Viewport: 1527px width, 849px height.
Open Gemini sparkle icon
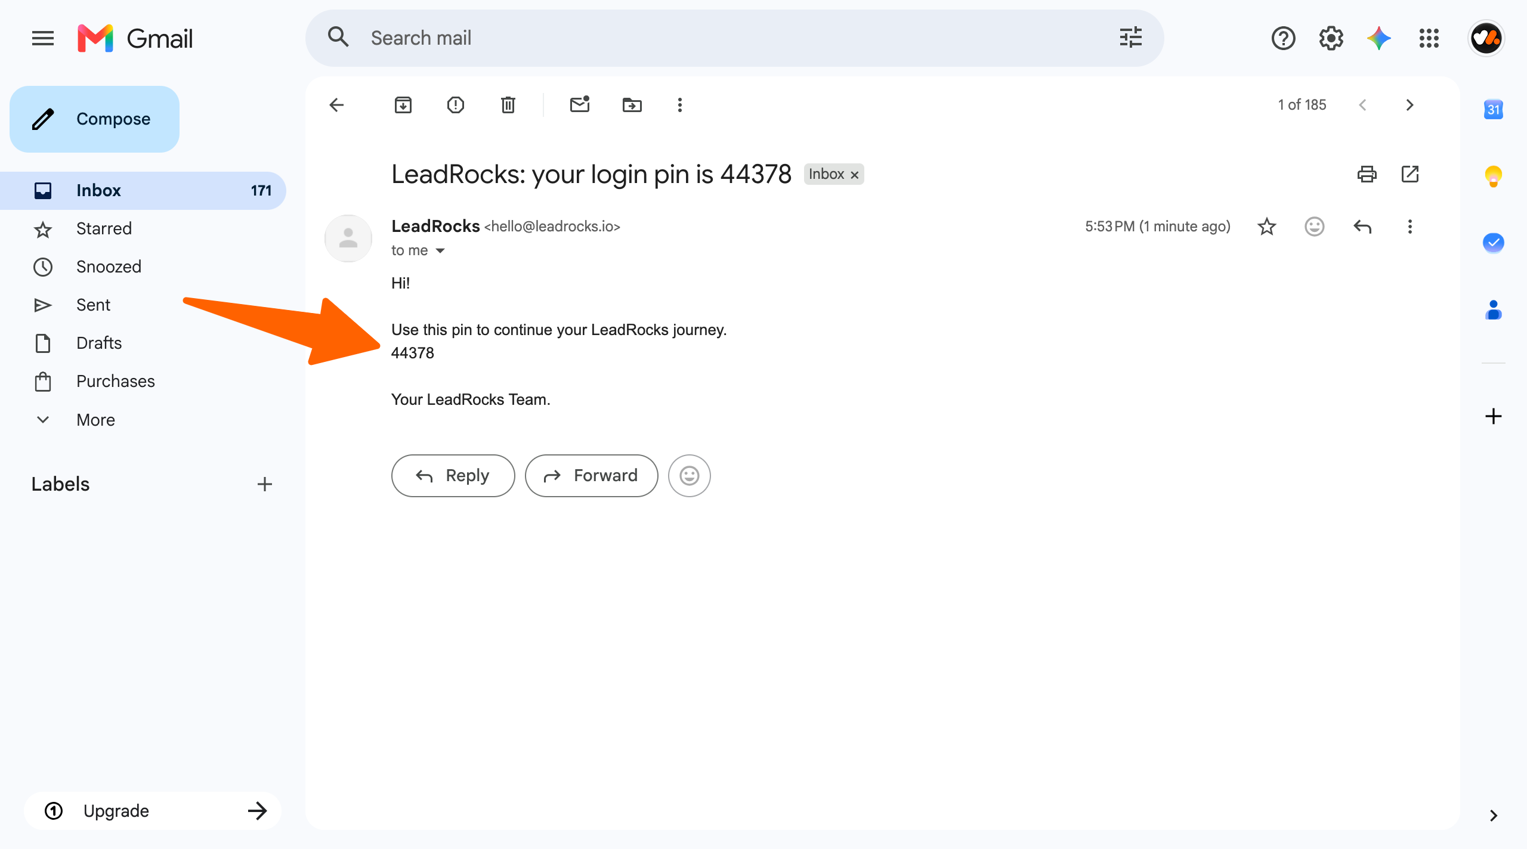pyautogui.click(x=1378, y=38)
